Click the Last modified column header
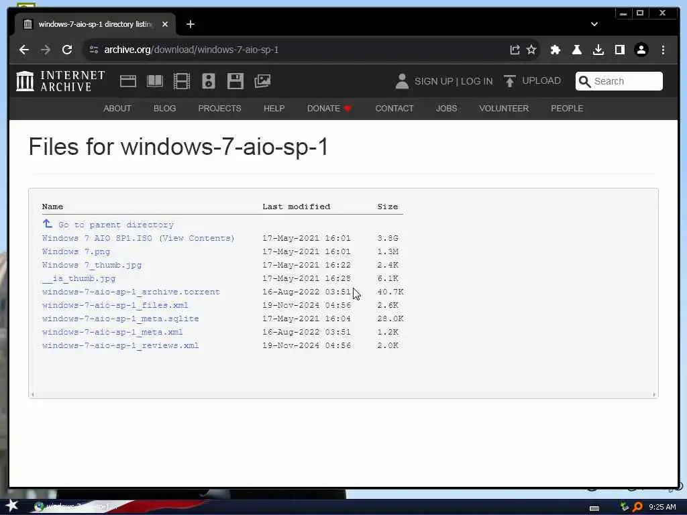Viewport: 687px width, 515px height. (296, 207)
